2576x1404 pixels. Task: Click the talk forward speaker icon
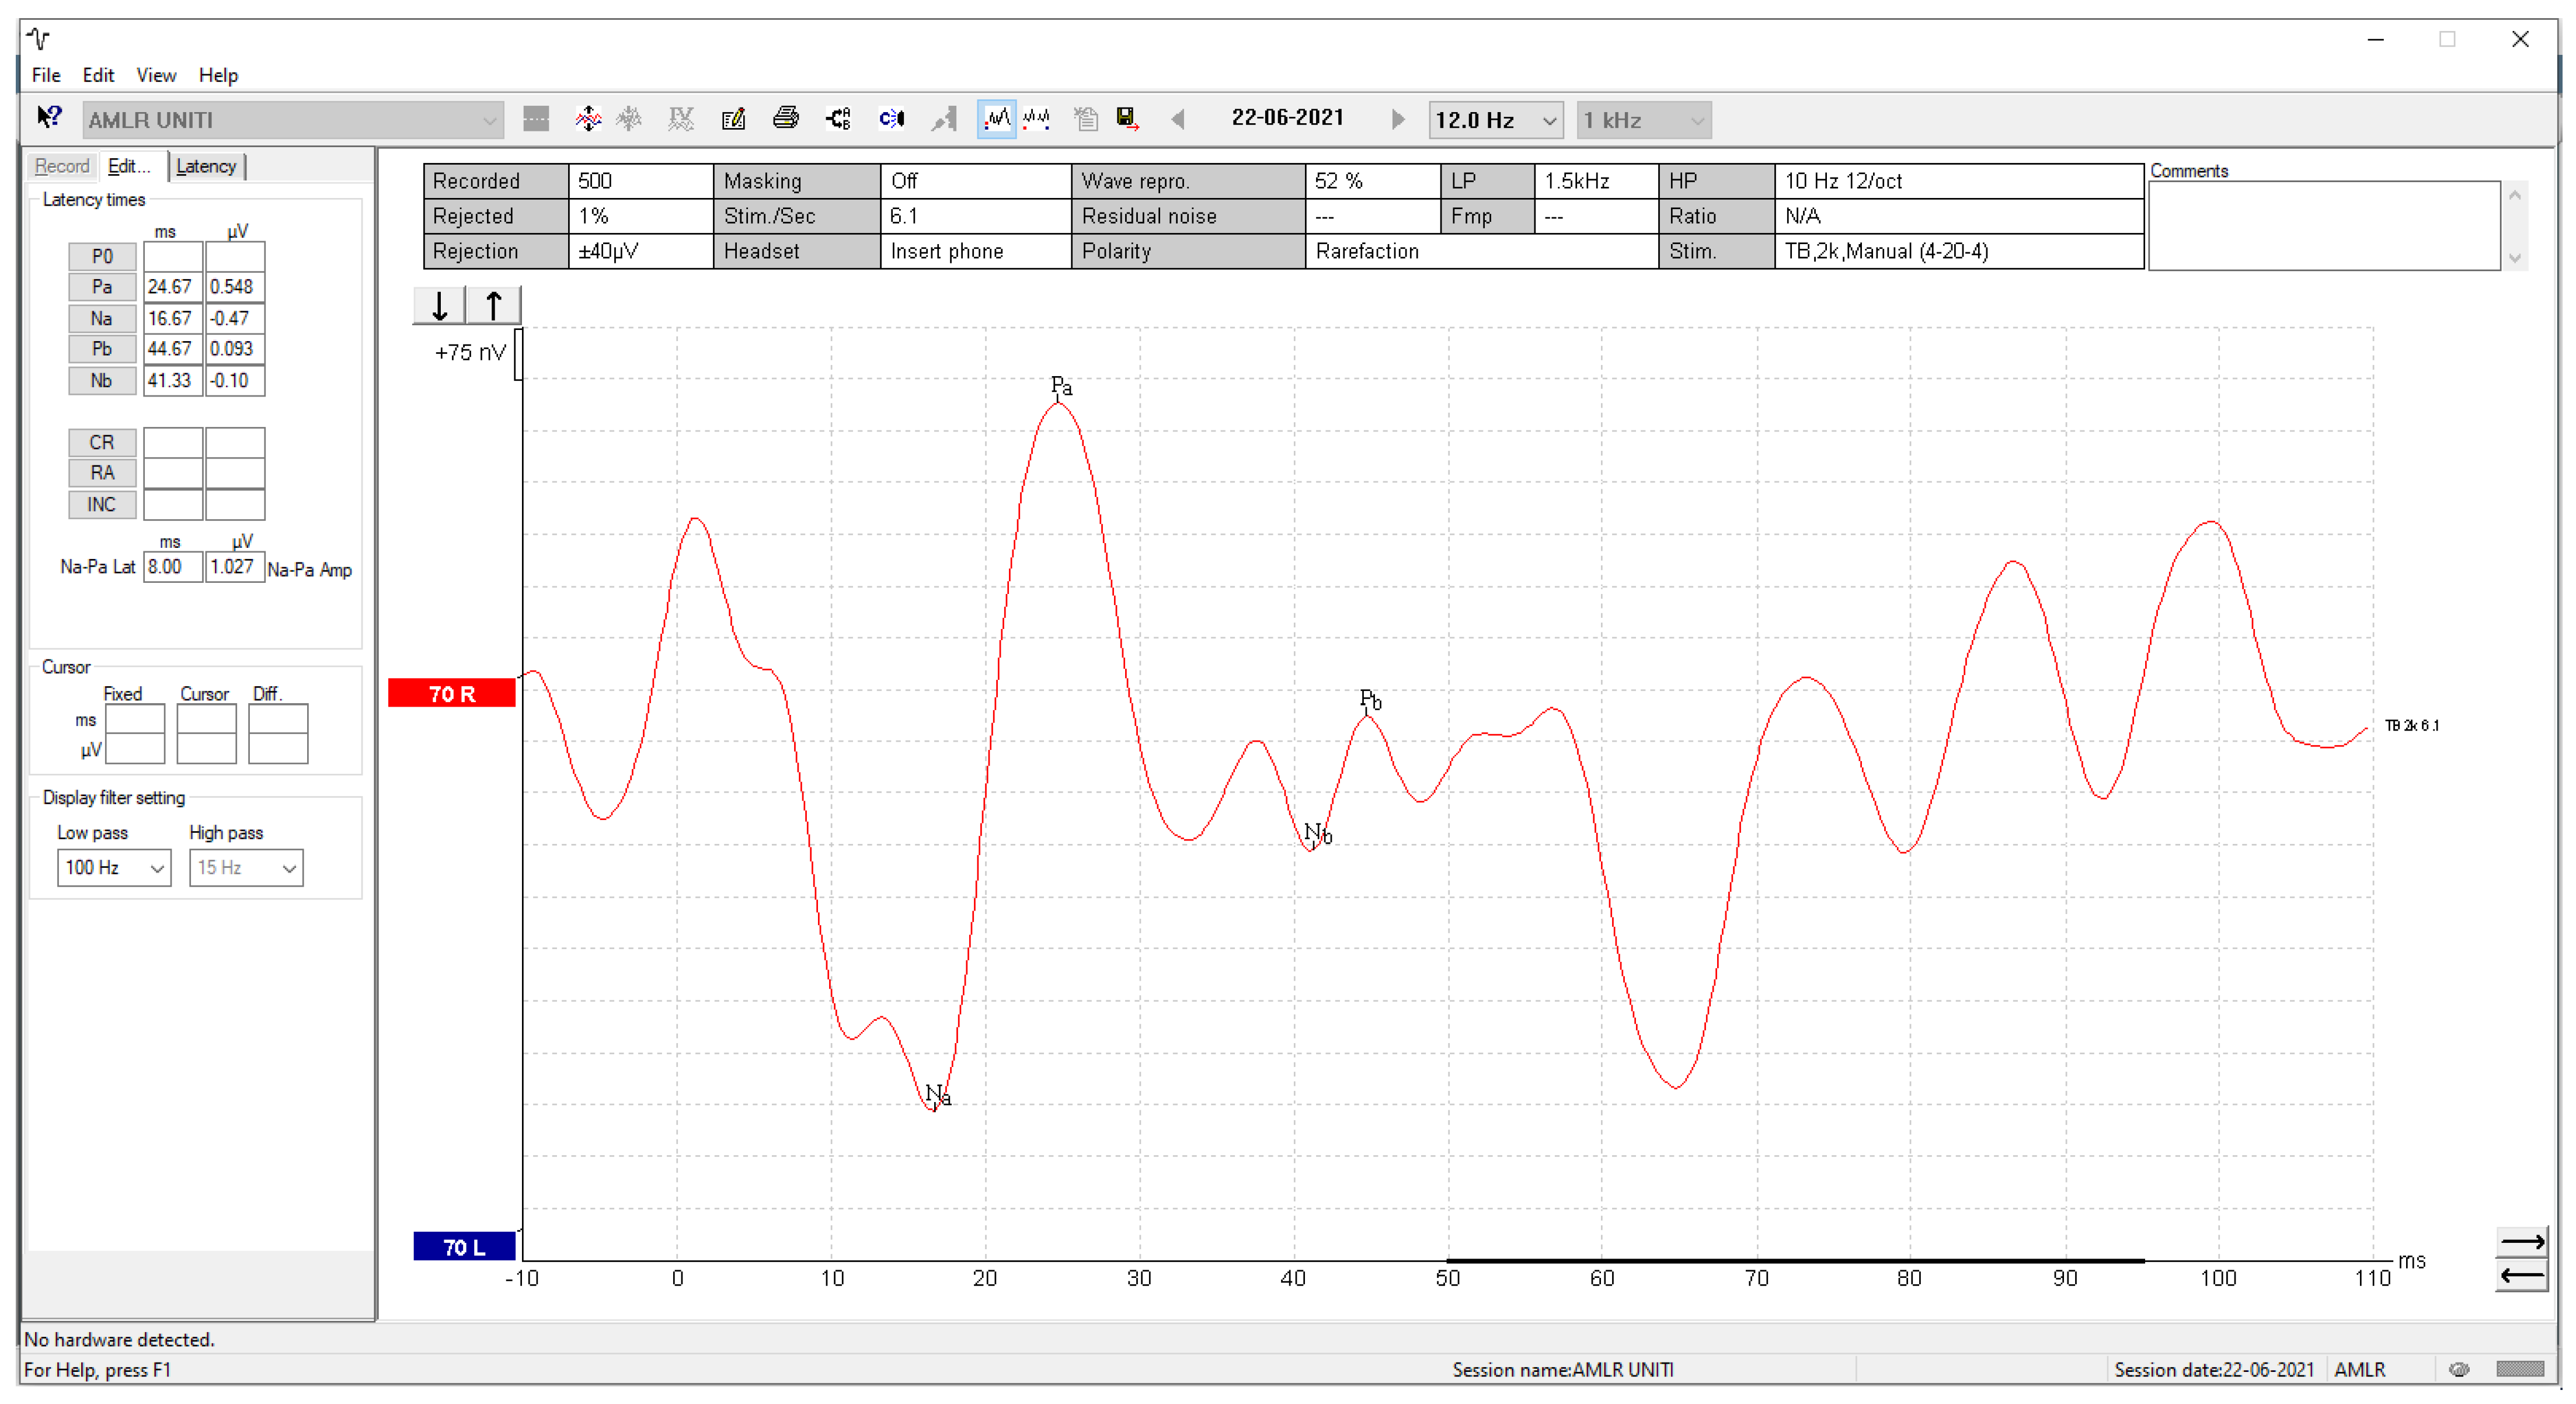tap(891, 119)
